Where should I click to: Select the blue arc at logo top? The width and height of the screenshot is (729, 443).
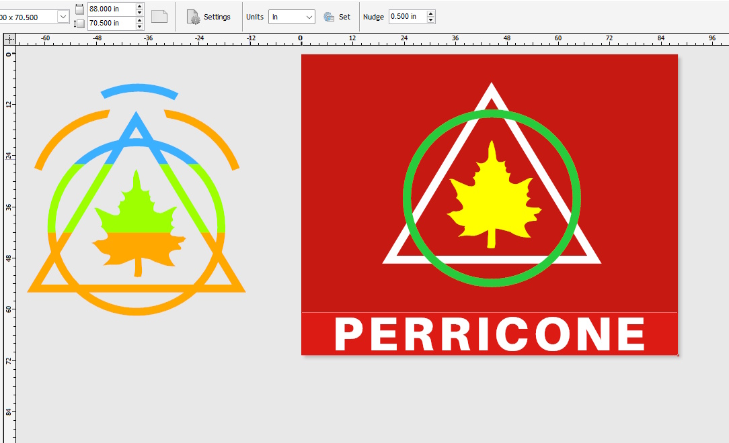(x=139, y=89)
